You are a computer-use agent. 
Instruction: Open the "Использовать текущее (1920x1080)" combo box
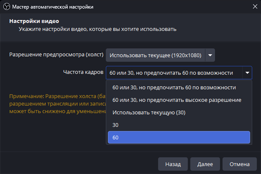tap(155, 55)
